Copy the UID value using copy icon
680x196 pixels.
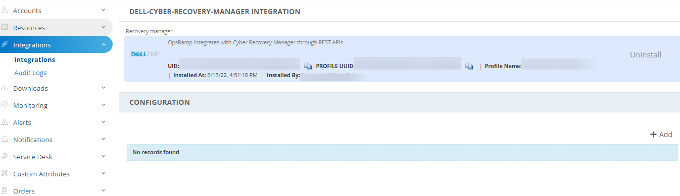pyautogui.click(x=308, y=66)
